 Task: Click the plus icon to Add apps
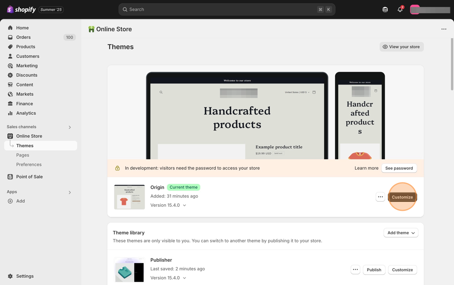pos(11,201)
